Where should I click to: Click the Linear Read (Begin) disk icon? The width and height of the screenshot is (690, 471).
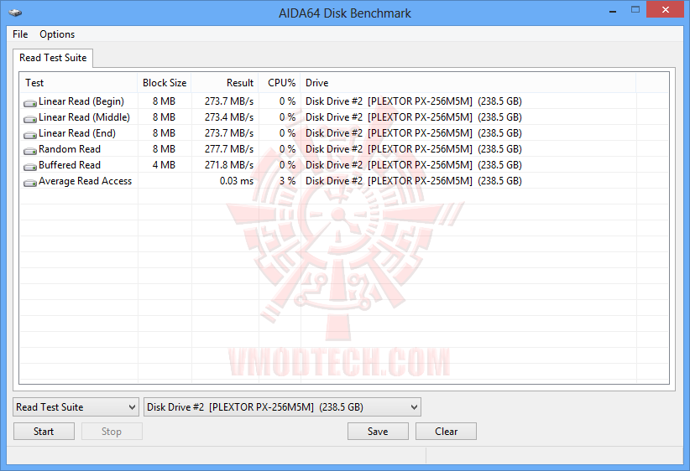click(30, 103)
